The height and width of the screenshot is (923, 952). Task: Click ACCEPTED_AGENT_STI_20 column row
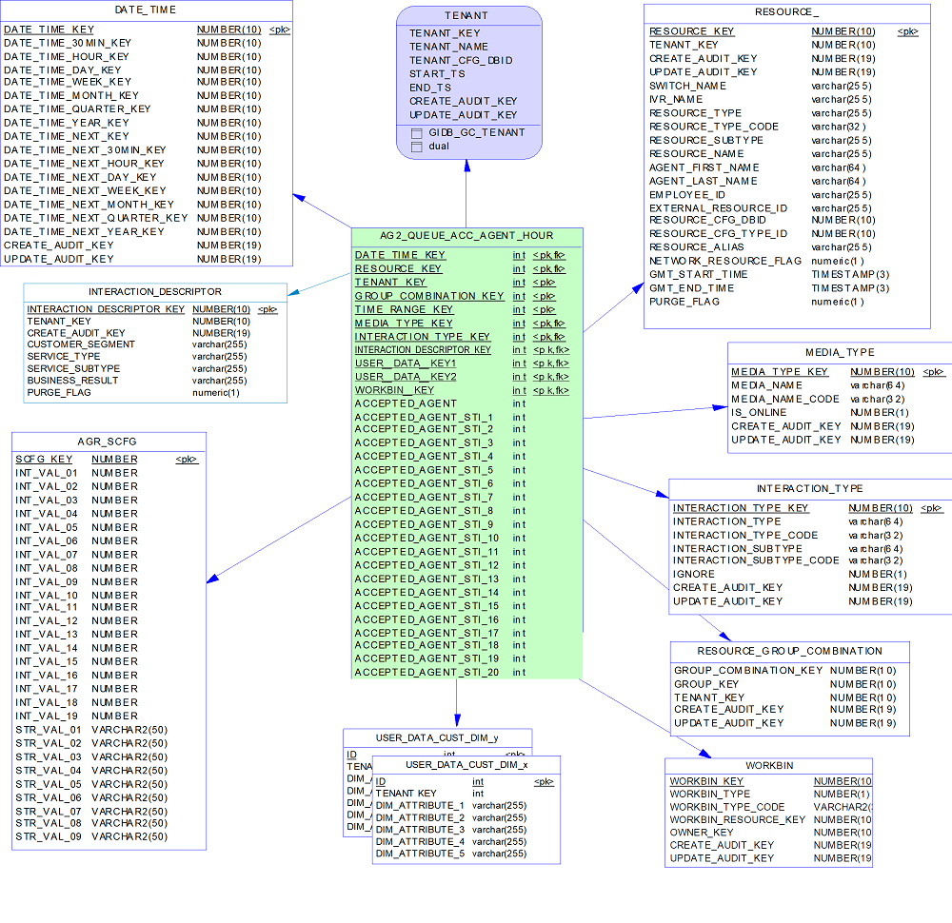[x=426, y=673]
